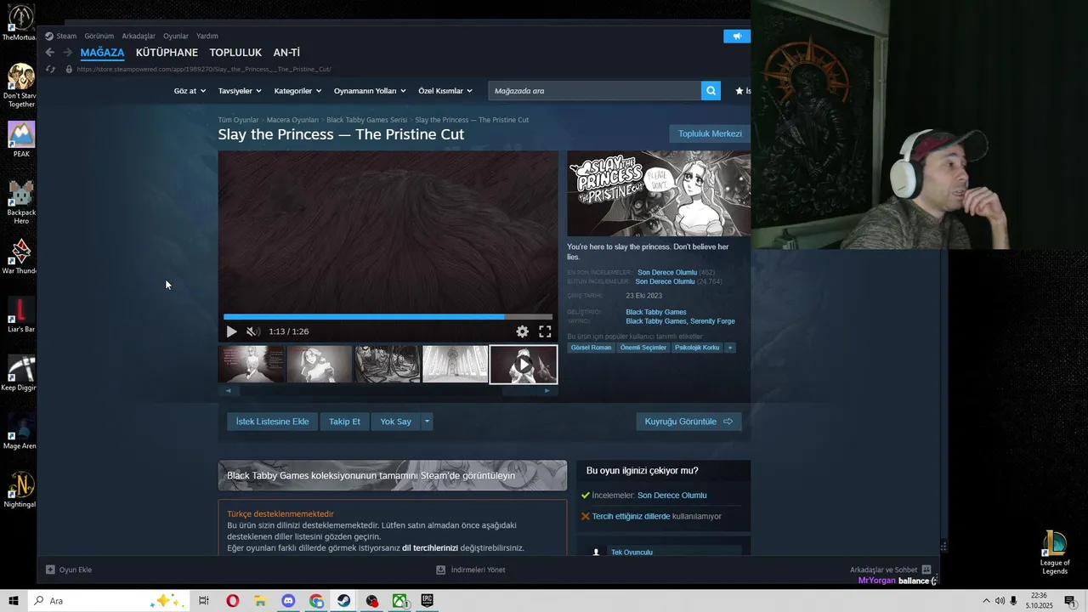This screenshot has height=612, width=1088.
Task: Open Black Tabby Games collection banner
Action: coord(393,476)
